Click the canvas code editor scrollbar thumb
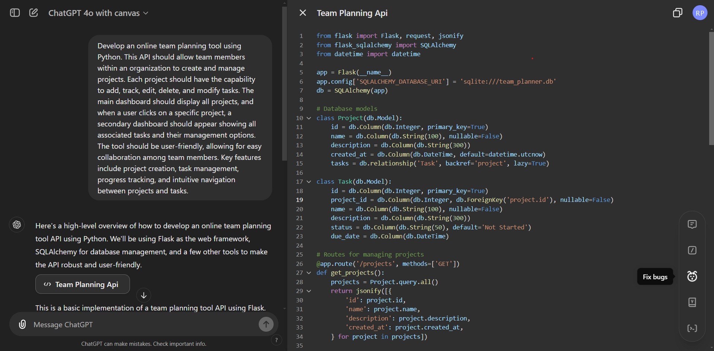This screenshot has width=714, height=351. 711,88
